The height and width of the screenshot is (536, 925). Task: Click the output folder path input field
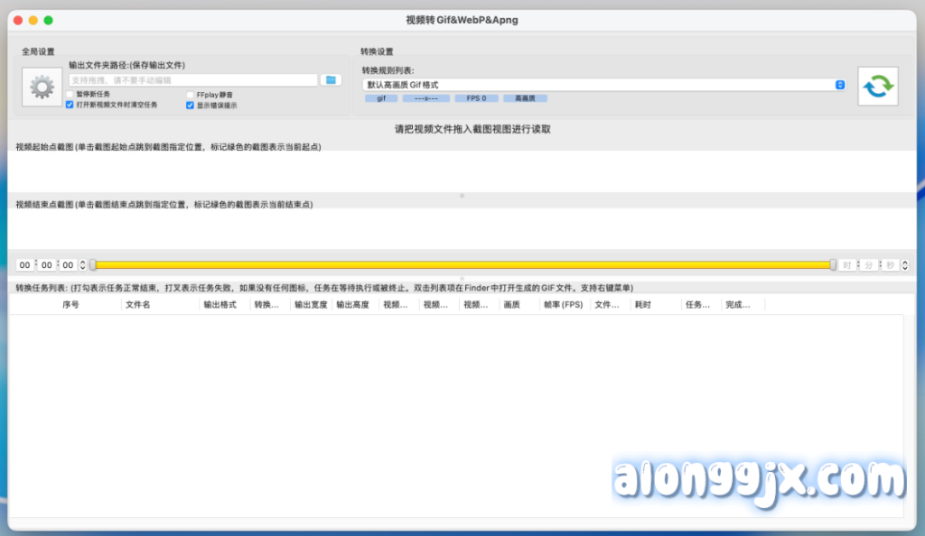tap(193, 80)
